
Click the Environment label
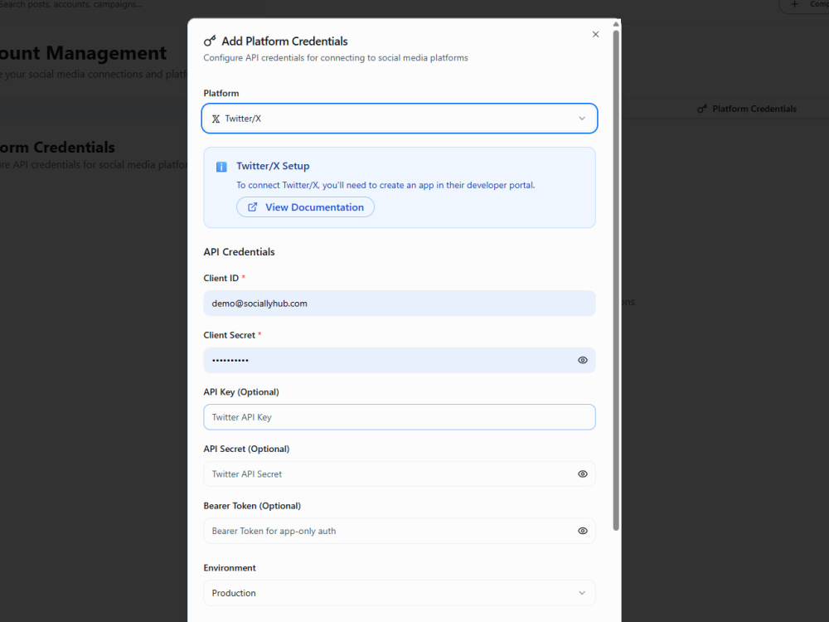[230, 568]
